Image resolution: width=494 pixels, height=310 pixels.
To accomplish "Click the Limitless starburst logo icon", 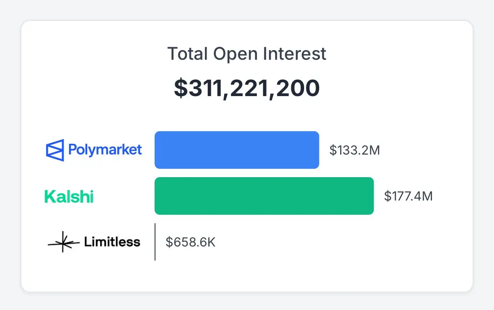I will click(64, 242).
